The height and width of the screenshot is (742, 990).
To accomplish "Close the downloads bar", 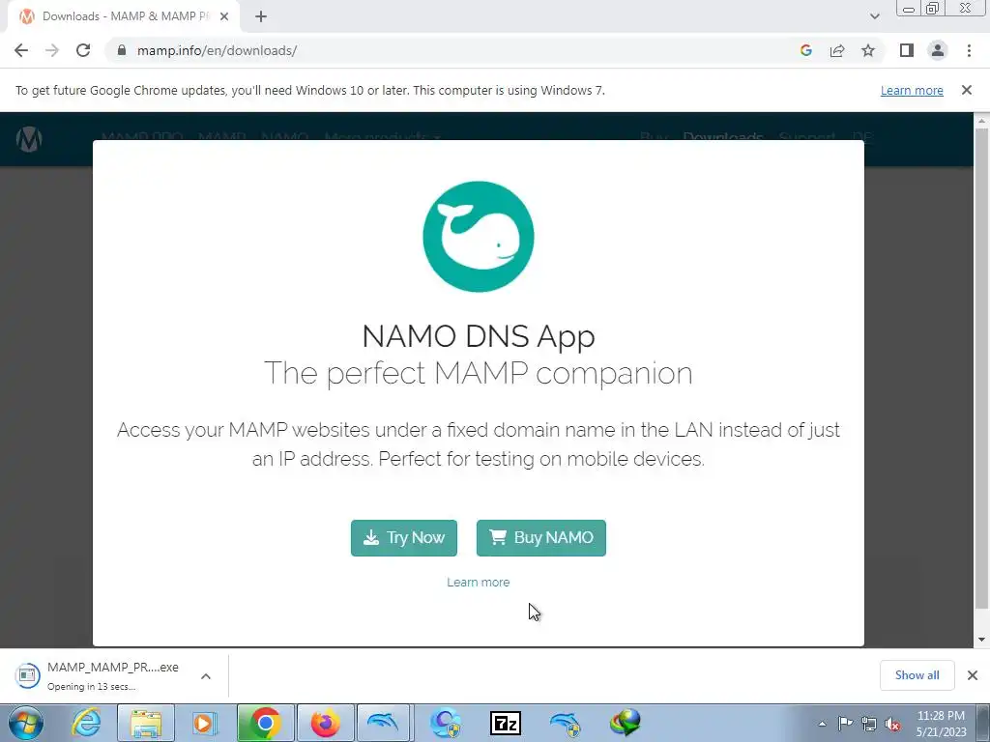I will coord(973,675).
